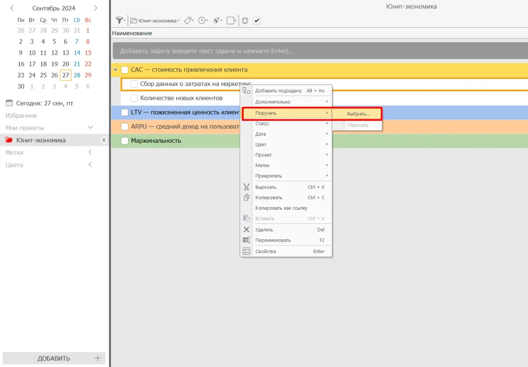Click the scissors icon beside Вырезать
528x367 pixels.
pos(247,187)
